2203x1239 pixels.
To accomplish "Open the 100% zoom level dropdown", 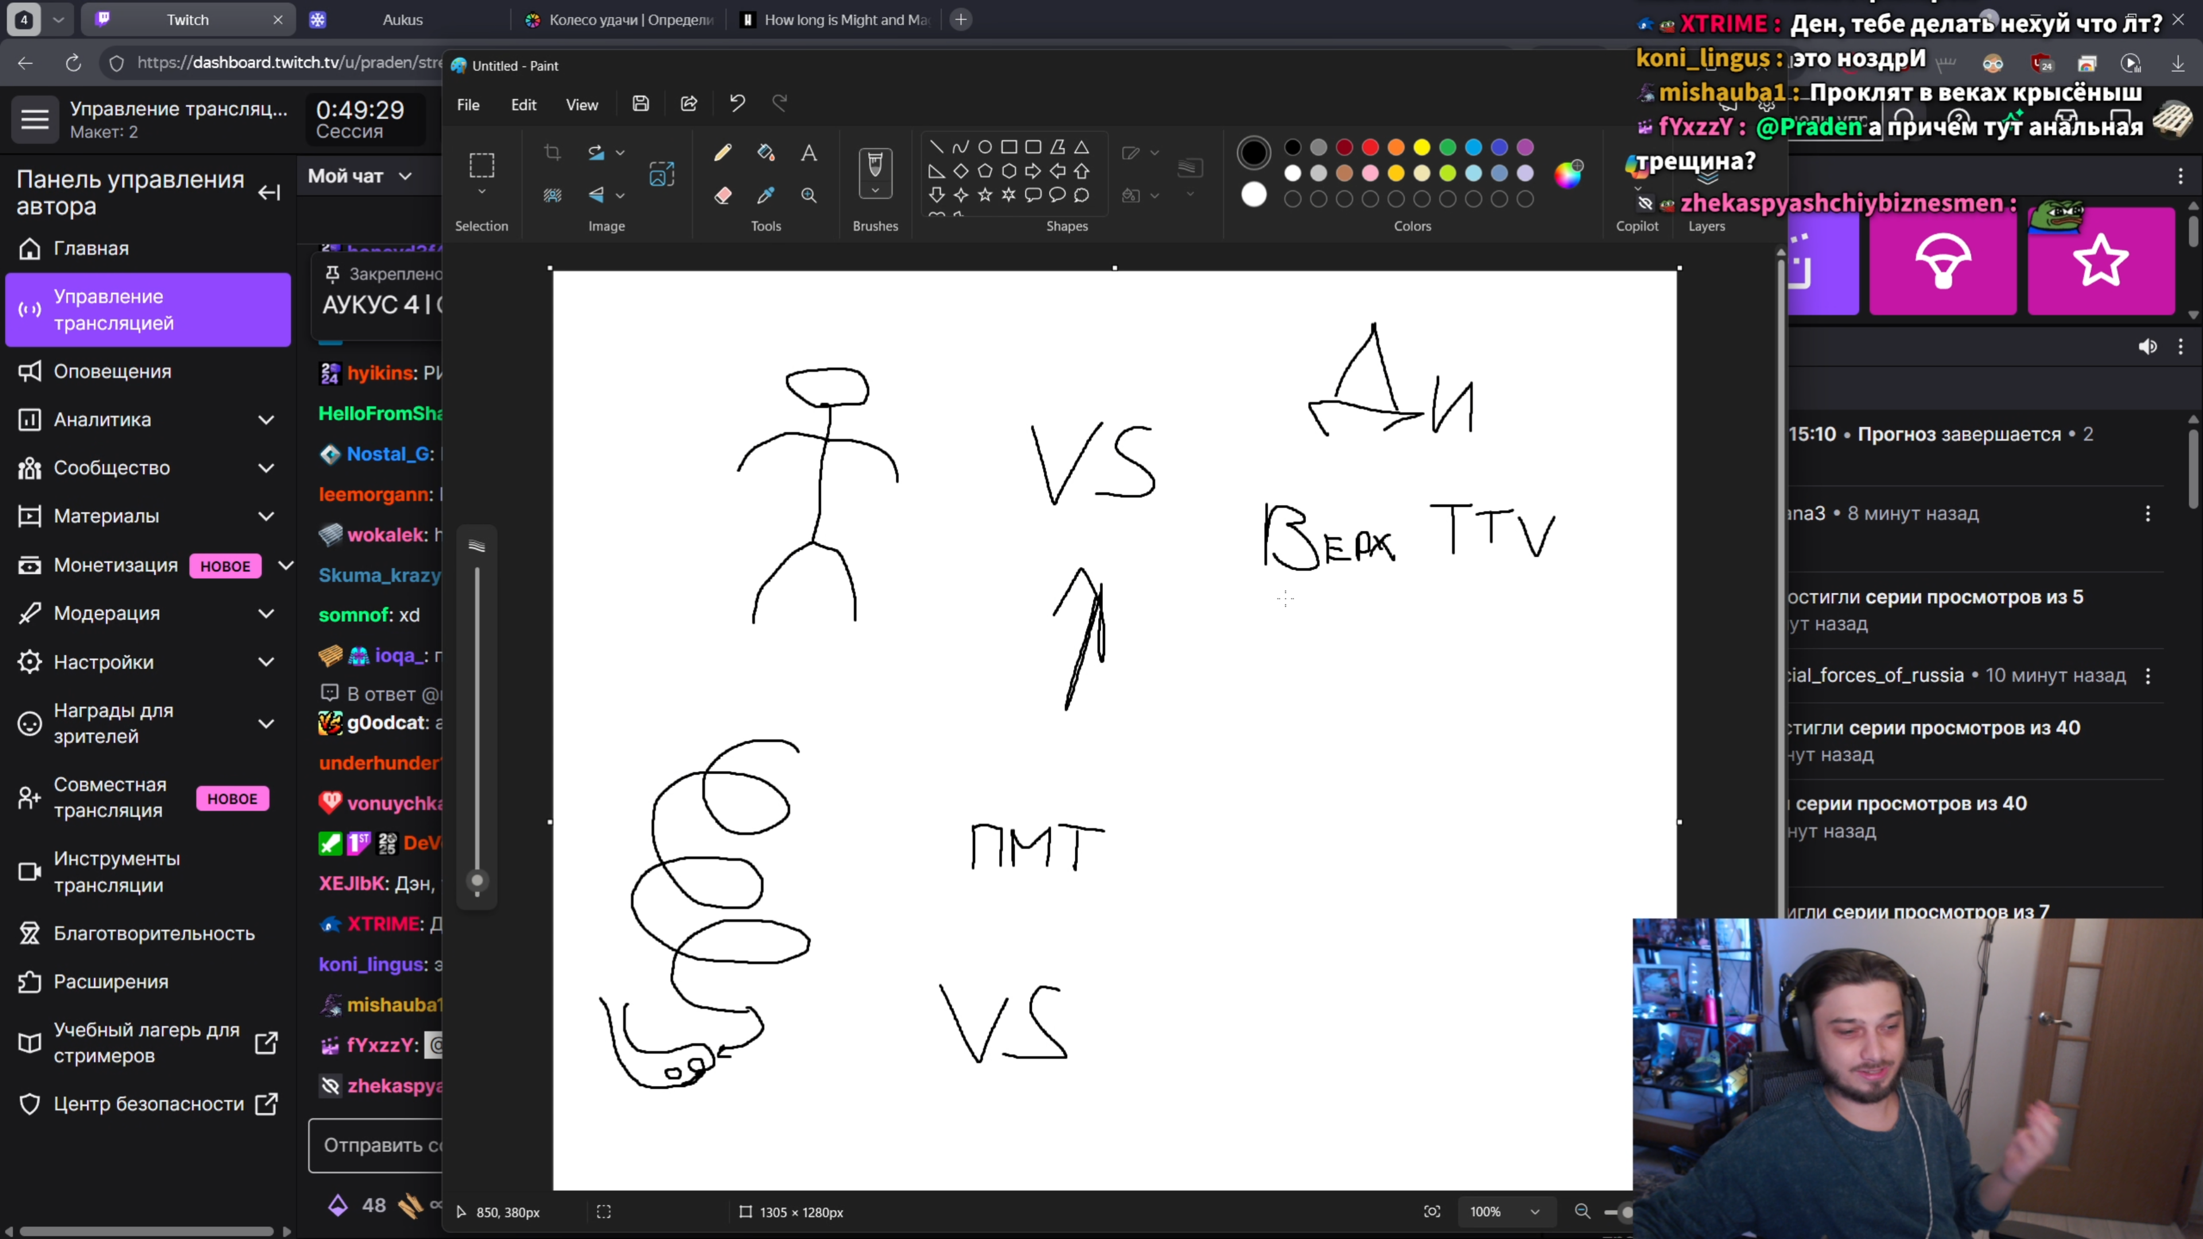I will pos(1534,1211).
